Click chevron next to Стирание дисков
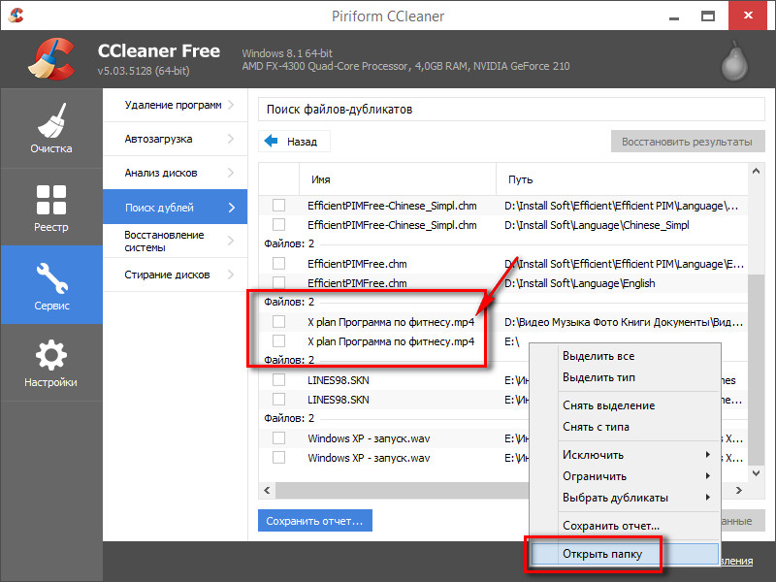Screen dimensions: 776x582 point(231,275)
